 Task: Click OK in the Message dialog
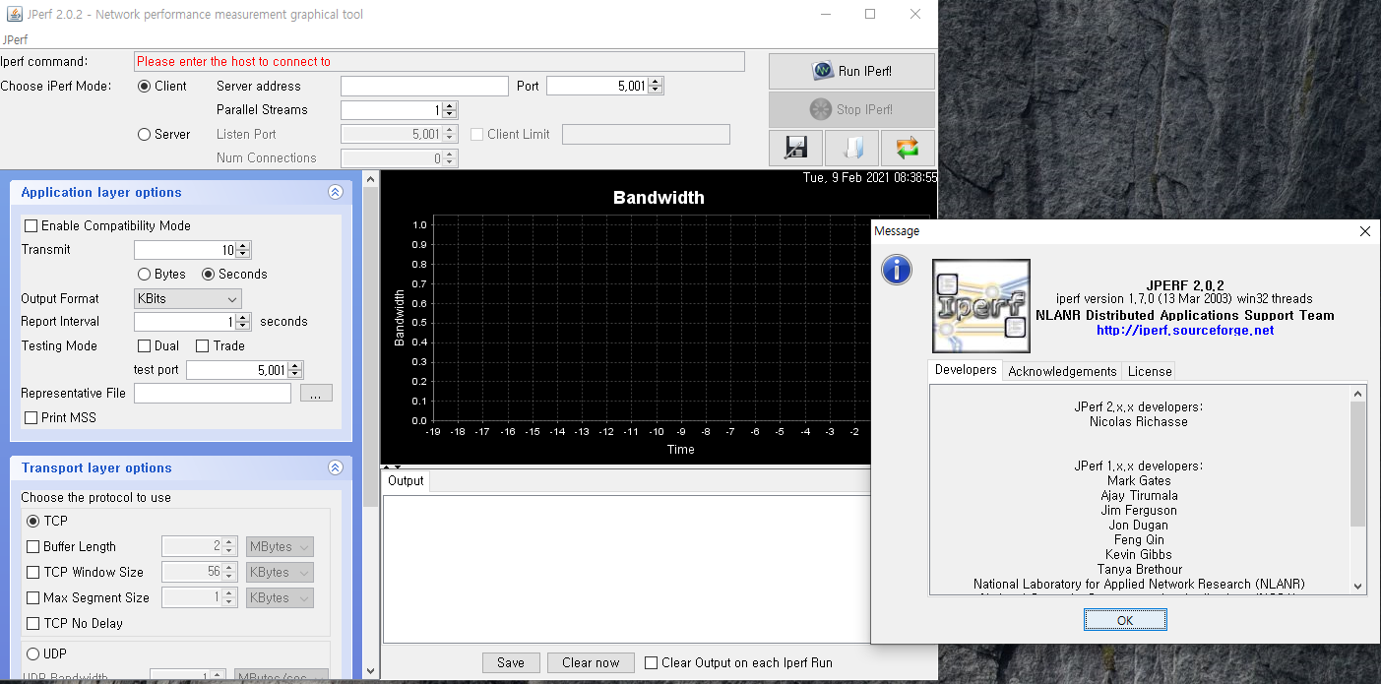pos(1125,620)
